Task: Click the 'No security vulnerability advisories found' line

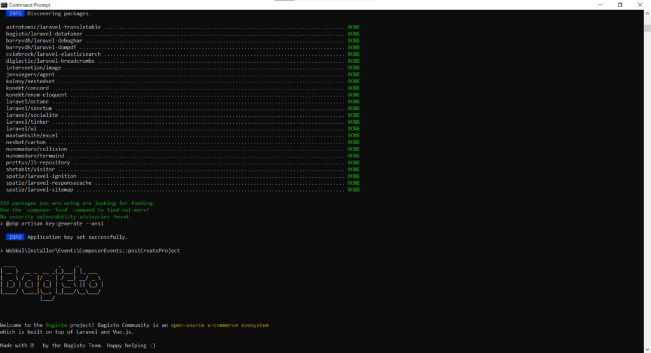Action: pos(65,216)
